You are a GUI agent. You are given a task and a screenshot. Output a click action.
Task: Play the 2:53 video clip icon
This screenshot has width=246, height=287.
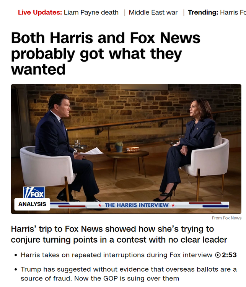[x=218, y=255]
